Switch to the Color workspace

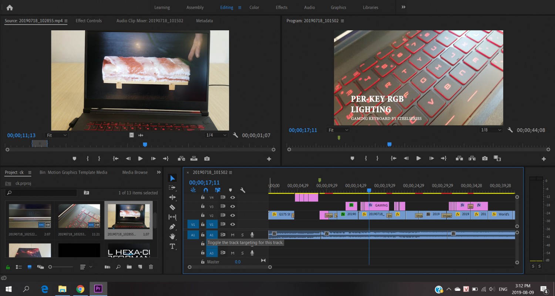click(254, 7)
